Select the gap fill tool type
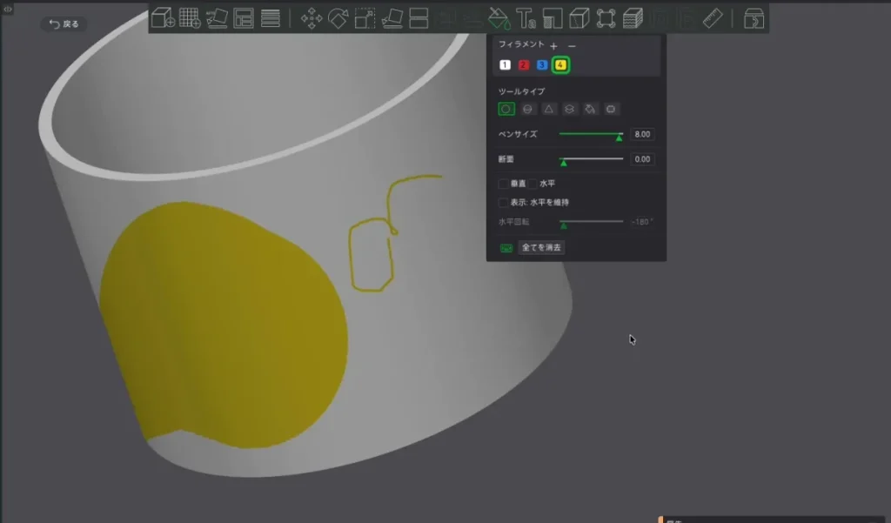Viewport: 891px width, 523px height. [611, 109]
